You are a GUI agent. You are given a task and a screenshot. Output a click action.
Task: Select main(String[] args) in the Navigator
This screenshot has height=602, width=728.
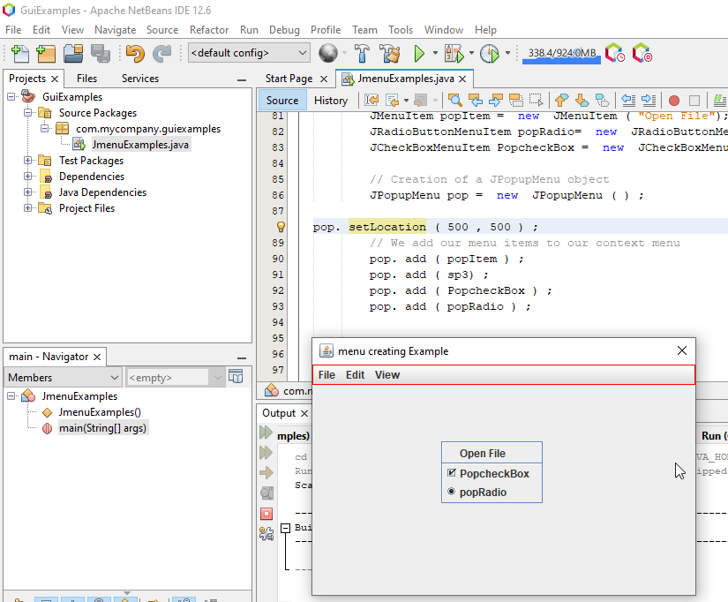[102, 428]
